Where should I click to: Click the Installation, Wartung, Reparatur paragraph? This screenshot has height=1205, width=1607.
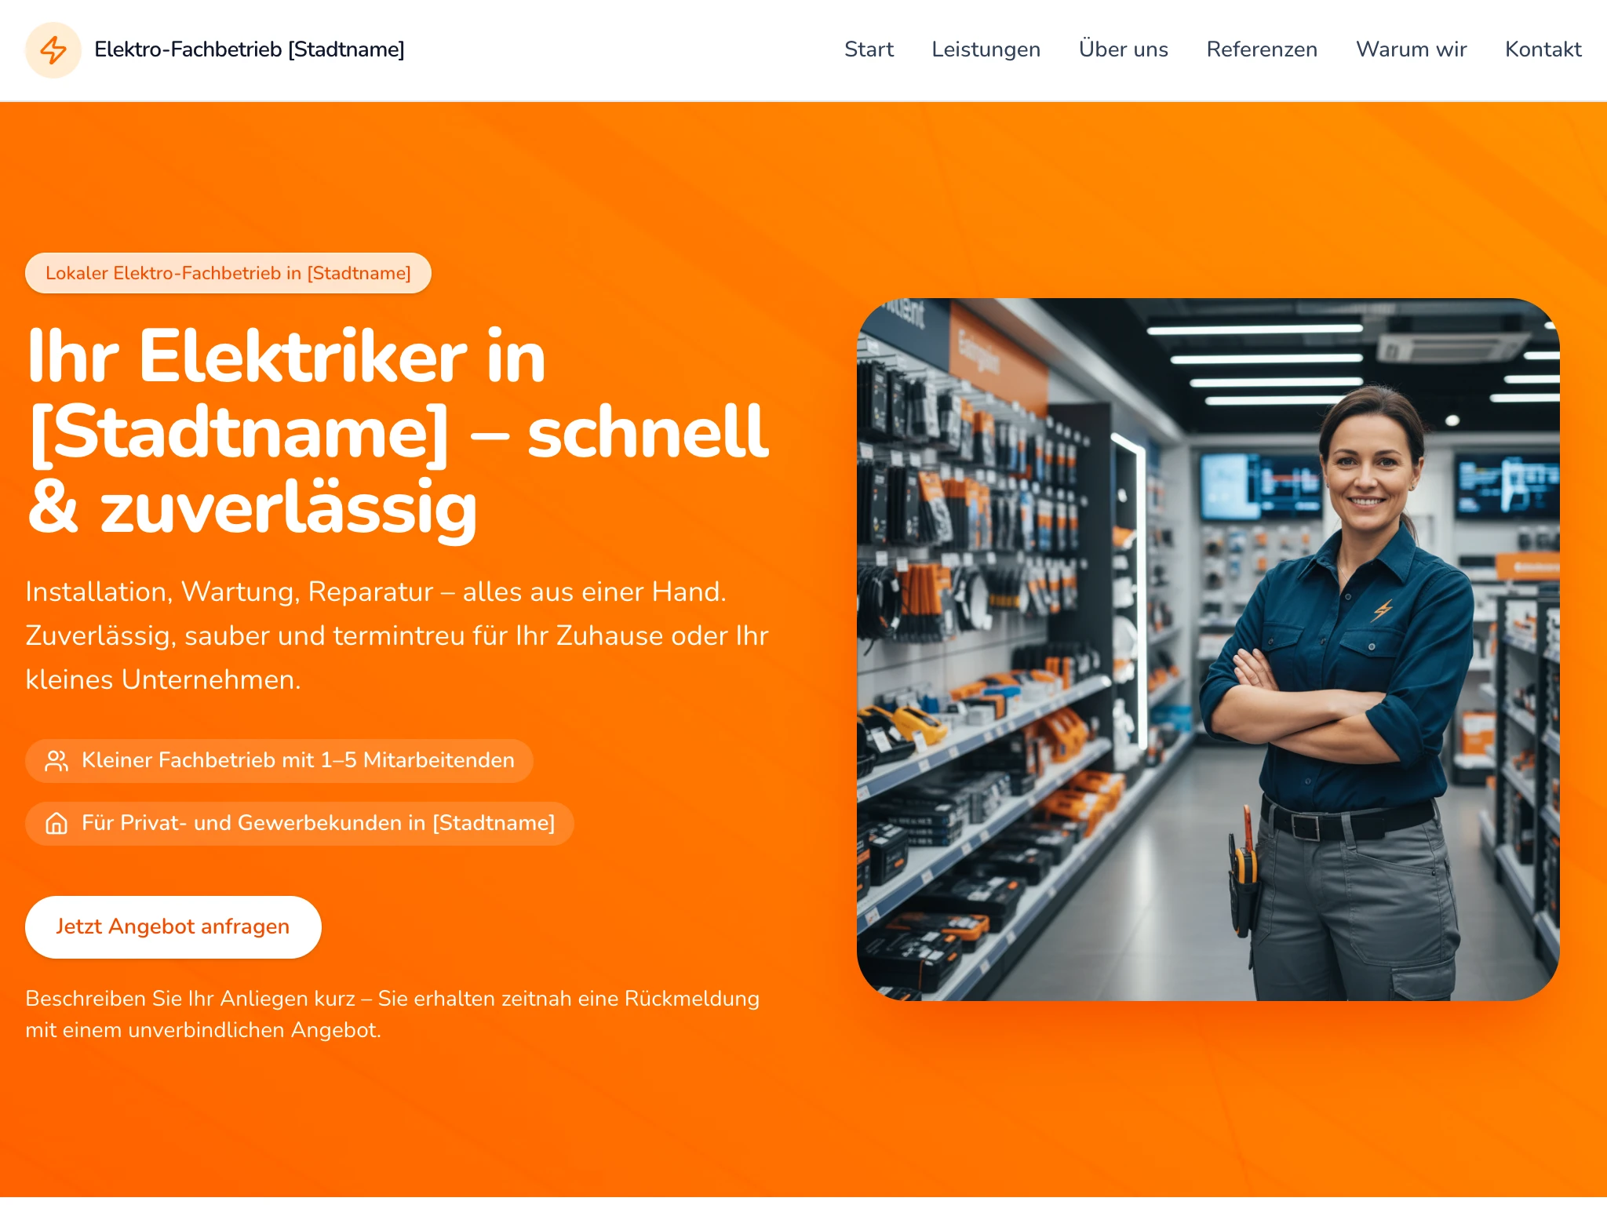pos(397,635)
